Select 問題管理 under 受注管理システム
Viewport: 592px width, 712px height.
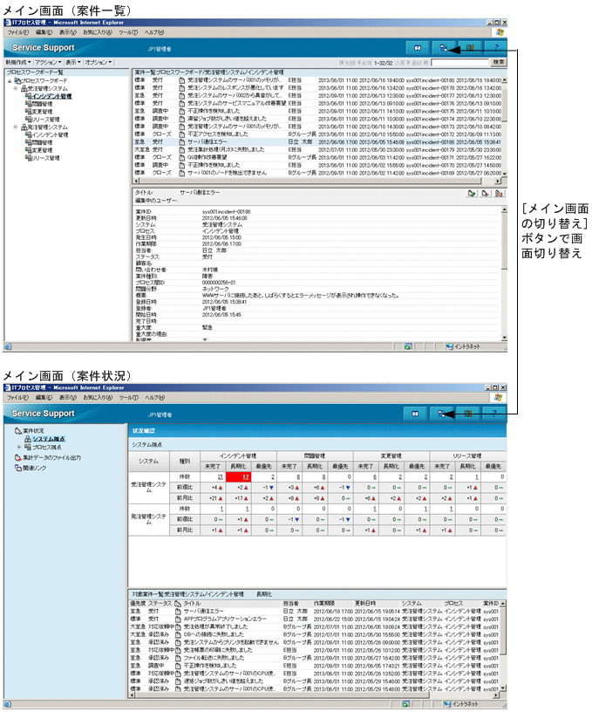pyautogui.click(x=42, y=104)
